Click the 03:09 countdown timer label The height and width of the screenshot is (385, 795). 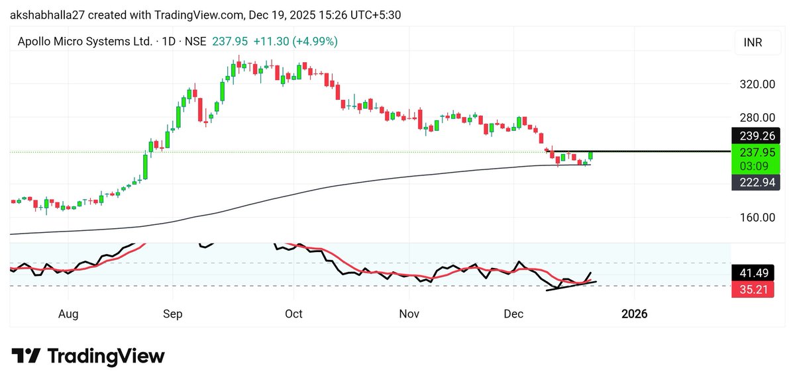tap(753, 165)
